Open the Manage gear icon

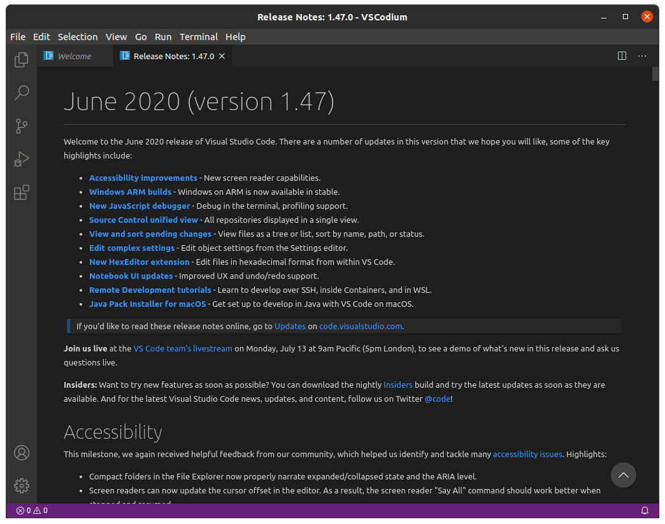[x=22, y=485]
